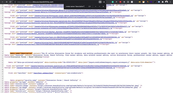Click the twitter:image content URL text
The width and height of the screenshot is (173, 93).
coord(88,86)
